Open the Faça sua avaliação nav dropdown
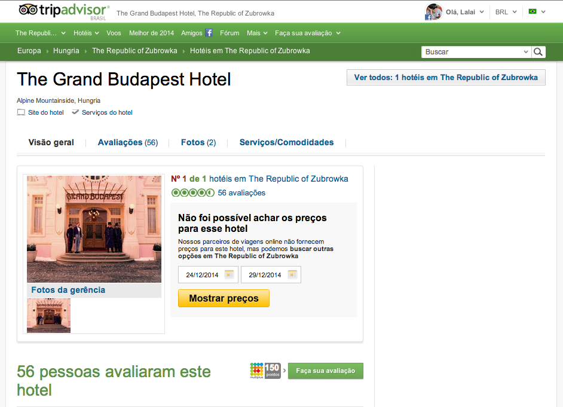 307,33
